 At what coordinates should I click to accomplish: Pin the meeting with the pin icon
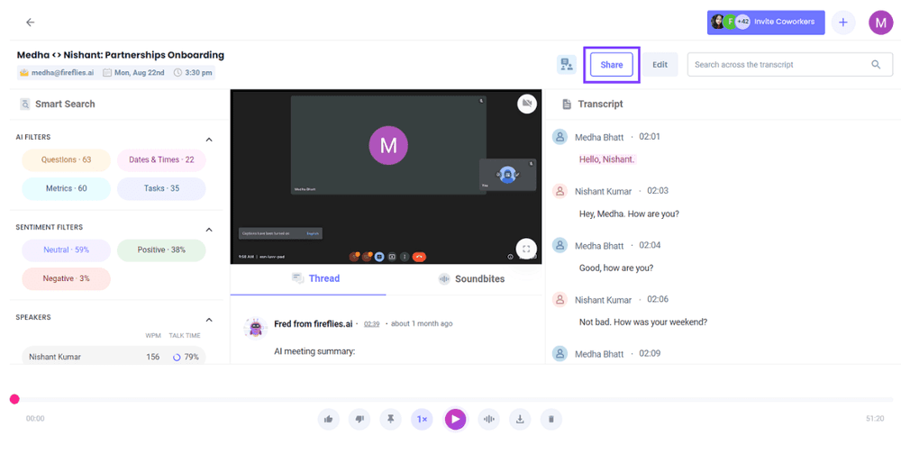pos(390,419)
